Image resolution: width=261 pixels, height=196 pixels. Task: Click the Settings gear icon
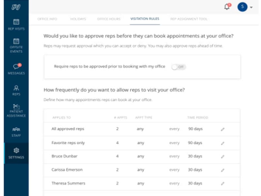click(16, 151)
